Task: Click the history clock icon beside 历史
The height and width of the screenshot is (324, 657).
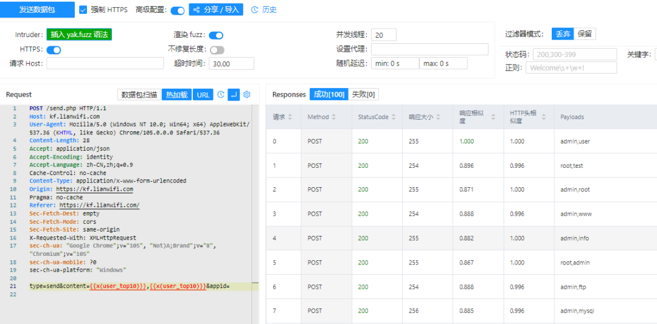Action: [254, 10]
